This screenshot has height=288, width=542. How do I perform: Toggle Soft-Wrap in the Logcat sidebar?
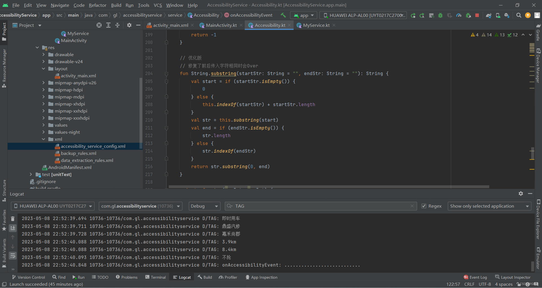(x=13, y=256)
